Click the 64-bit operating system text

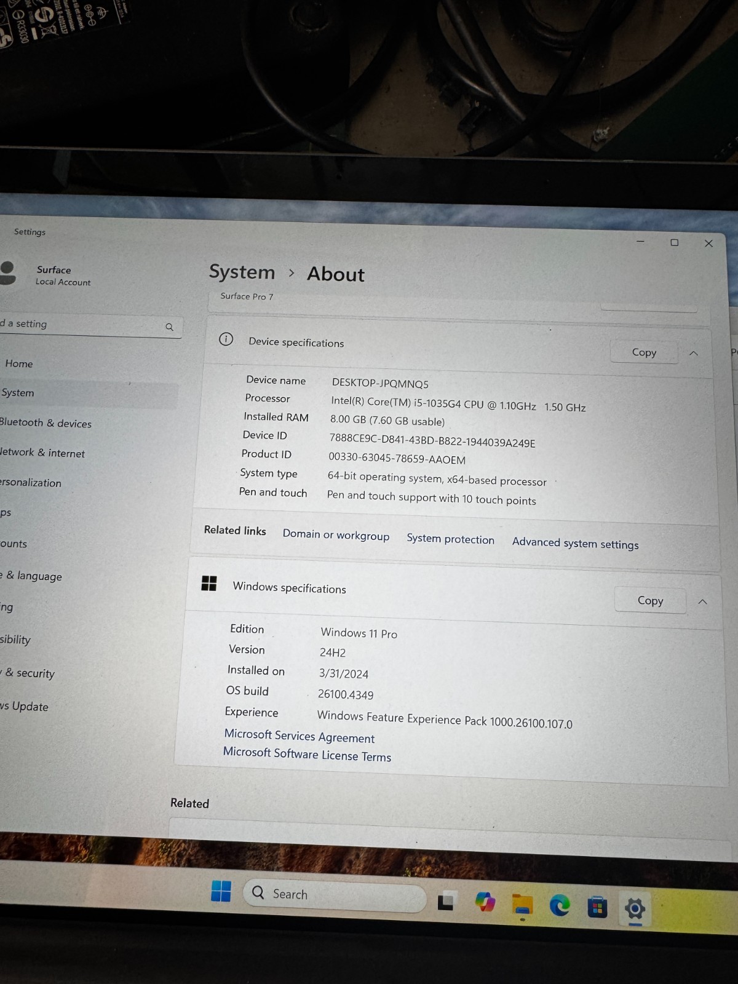click(x=437, y=479)
